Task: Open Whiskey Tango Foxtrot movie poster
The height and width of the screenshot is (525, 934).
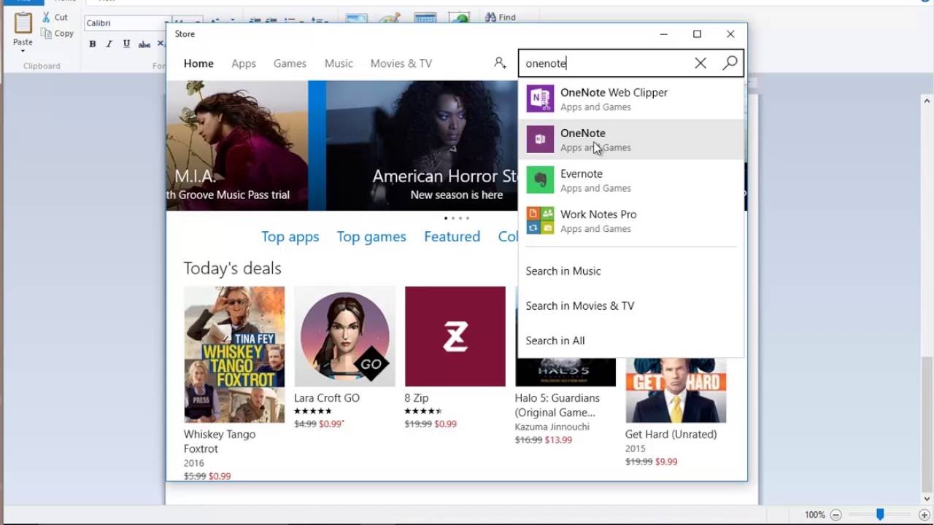Action: pyautogui.click(x=234, y=354)
